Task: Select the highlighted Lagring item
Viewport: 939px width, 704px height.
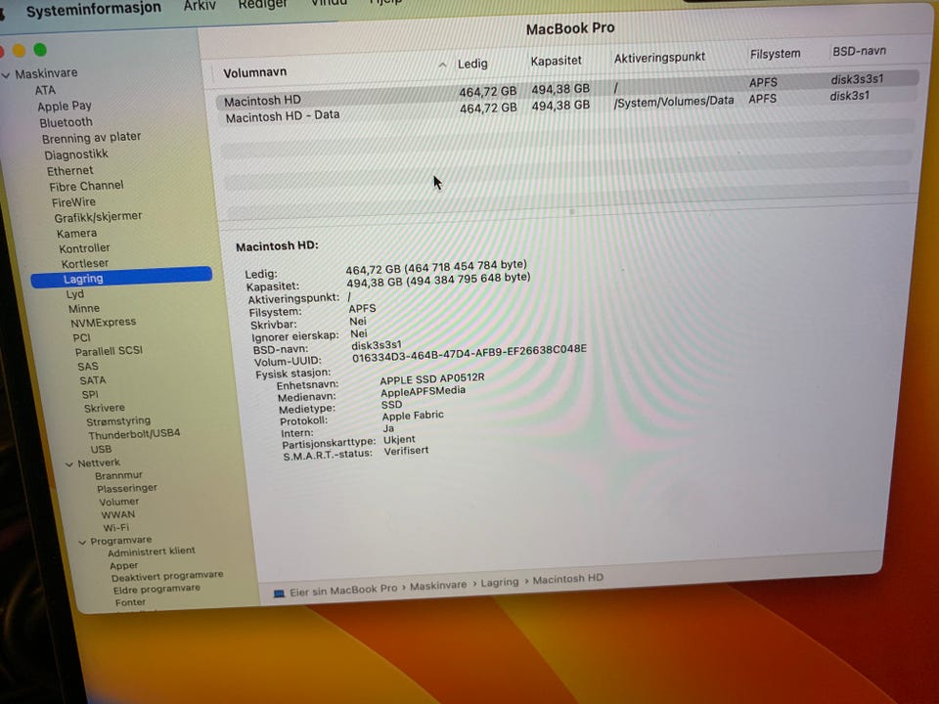Action: point(121,277)
